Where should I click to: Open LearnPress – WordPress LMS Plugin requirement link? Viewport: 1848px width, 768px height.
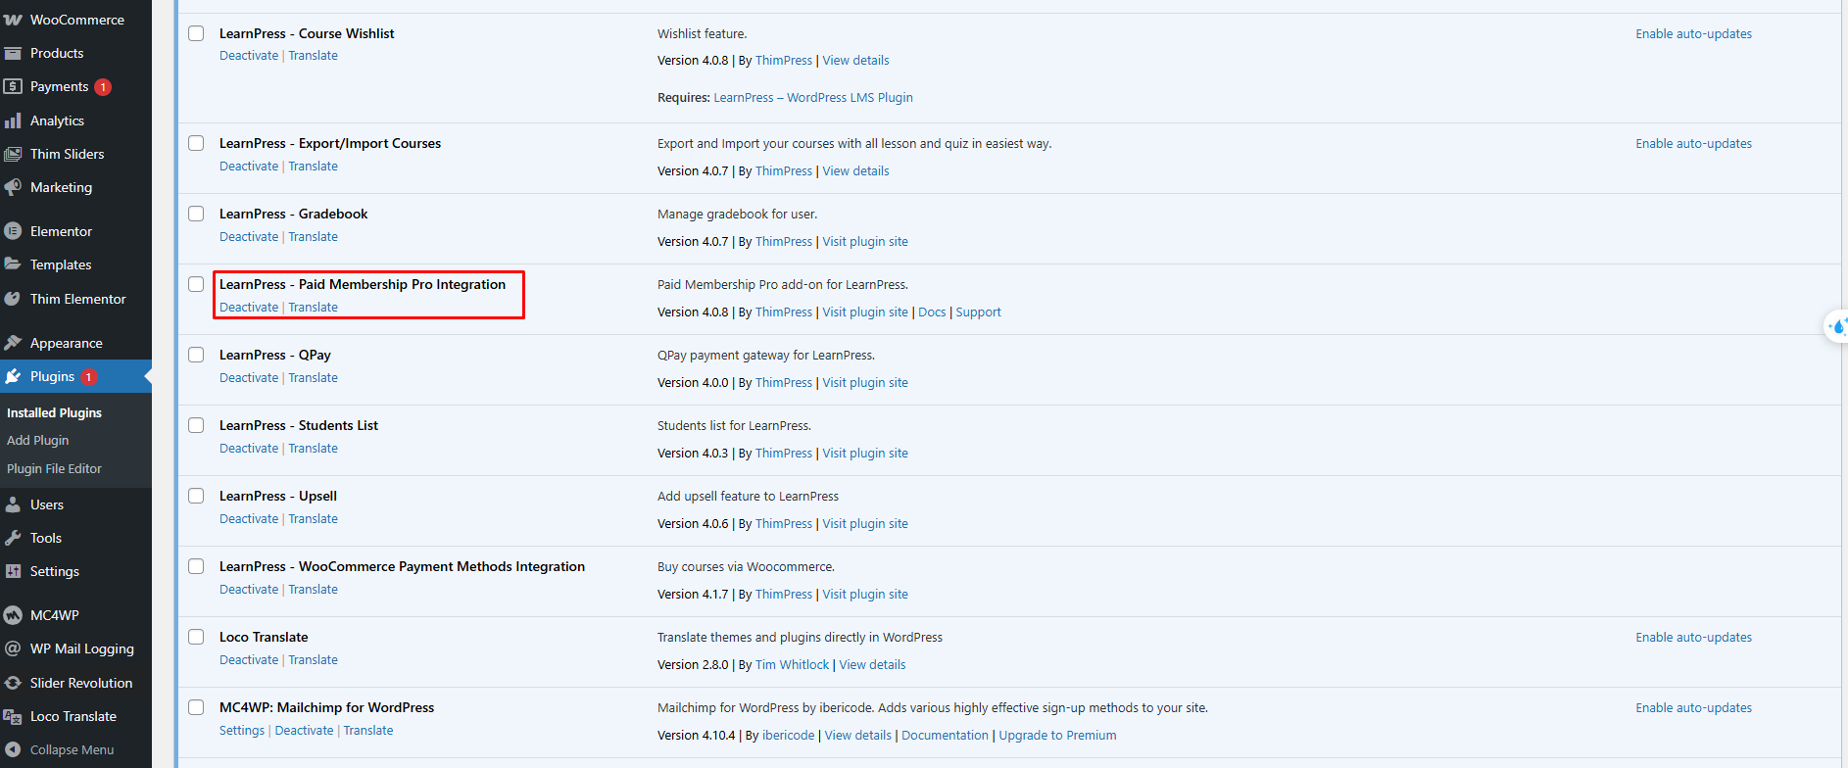pyautogui.click(x=813, y=97)
